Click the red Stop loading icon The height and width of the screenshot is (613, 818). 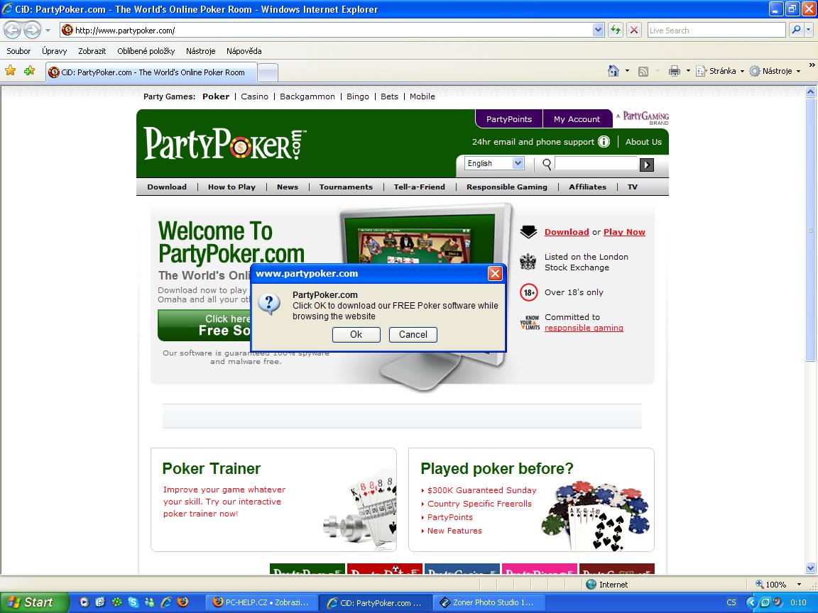634,31
